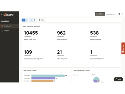Open the Self Help side widget
Viewport: 125px width, 94px height.
pos(123,48)
